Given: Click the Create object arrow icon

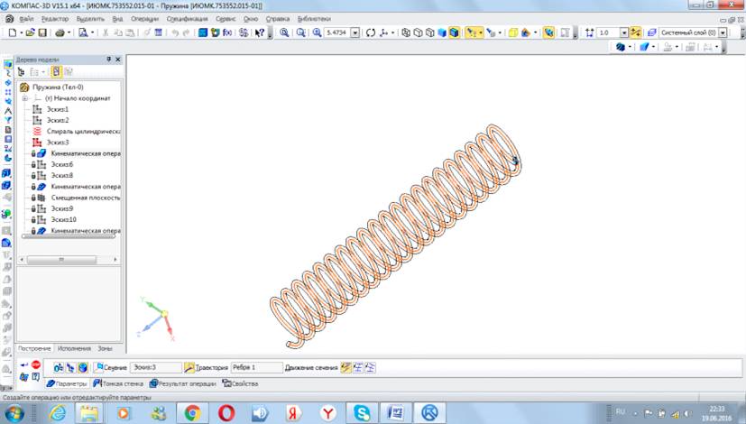Looking at the screenshot, I should pyautogui.click(x=23, y=364).
